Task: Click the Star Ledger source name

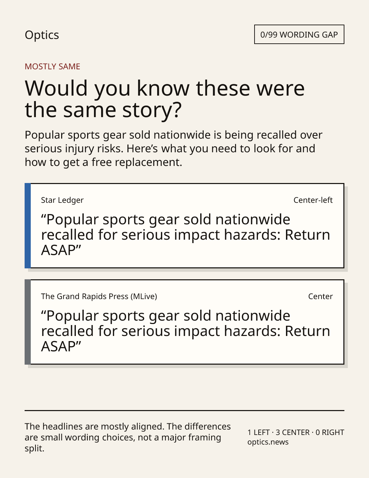Action: coord(62,200)
